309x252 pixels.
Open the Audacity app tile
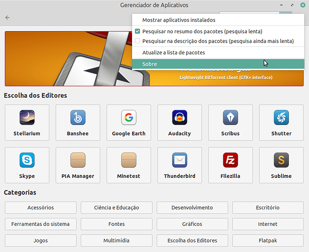179,122
